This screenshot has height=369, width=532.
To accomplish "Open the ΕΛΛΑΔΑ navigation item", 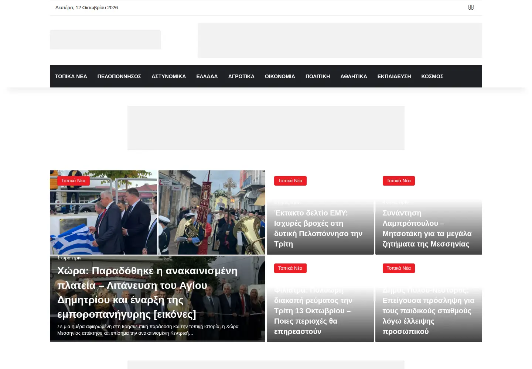I will [x=207, y=76].
